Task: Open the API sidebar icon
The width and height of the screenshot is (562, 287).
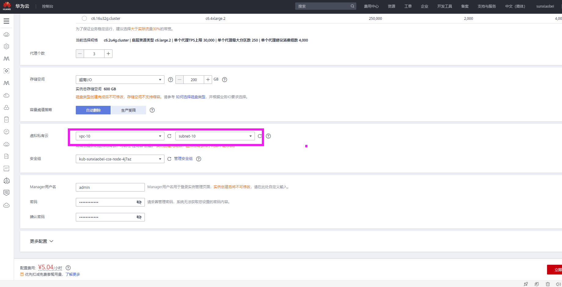Action: click(6, 168)
